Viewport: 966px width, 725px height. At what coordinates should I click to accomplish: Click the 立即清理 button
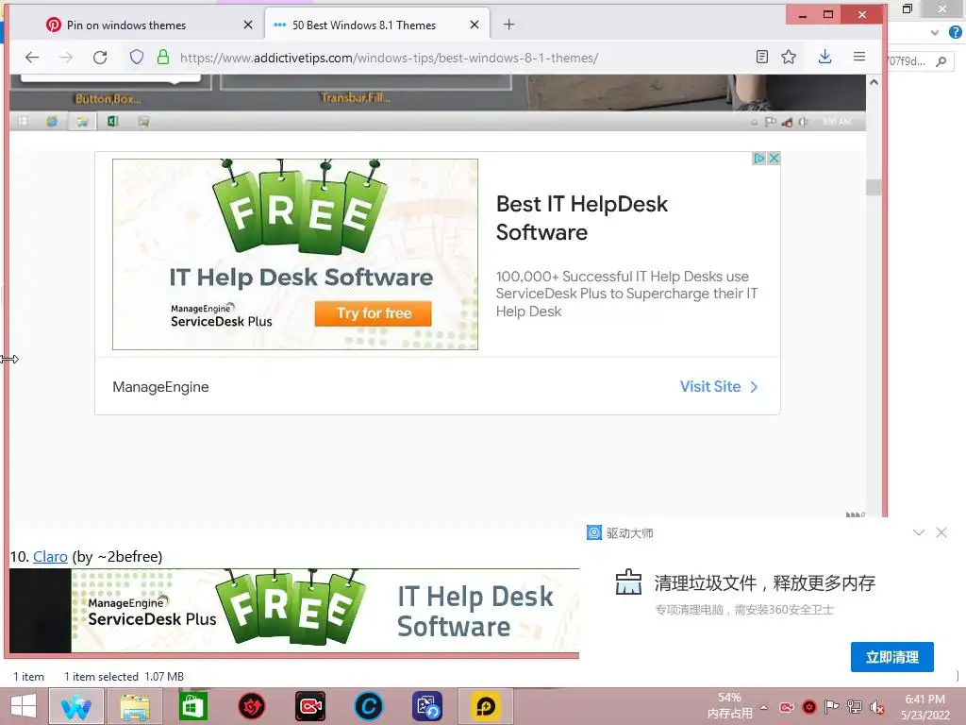click(892, 657)
